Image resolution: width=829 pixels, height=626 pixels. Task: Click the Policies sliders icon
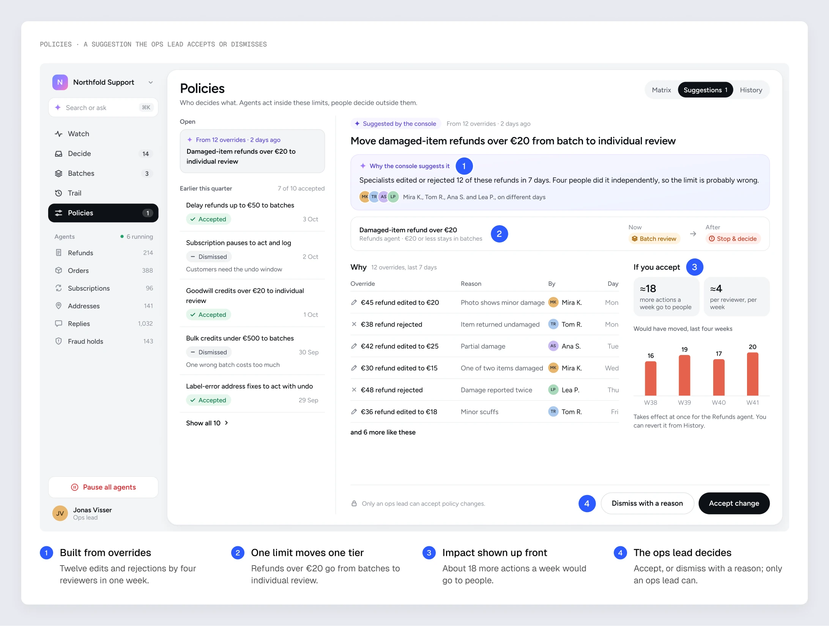(58, 213)
